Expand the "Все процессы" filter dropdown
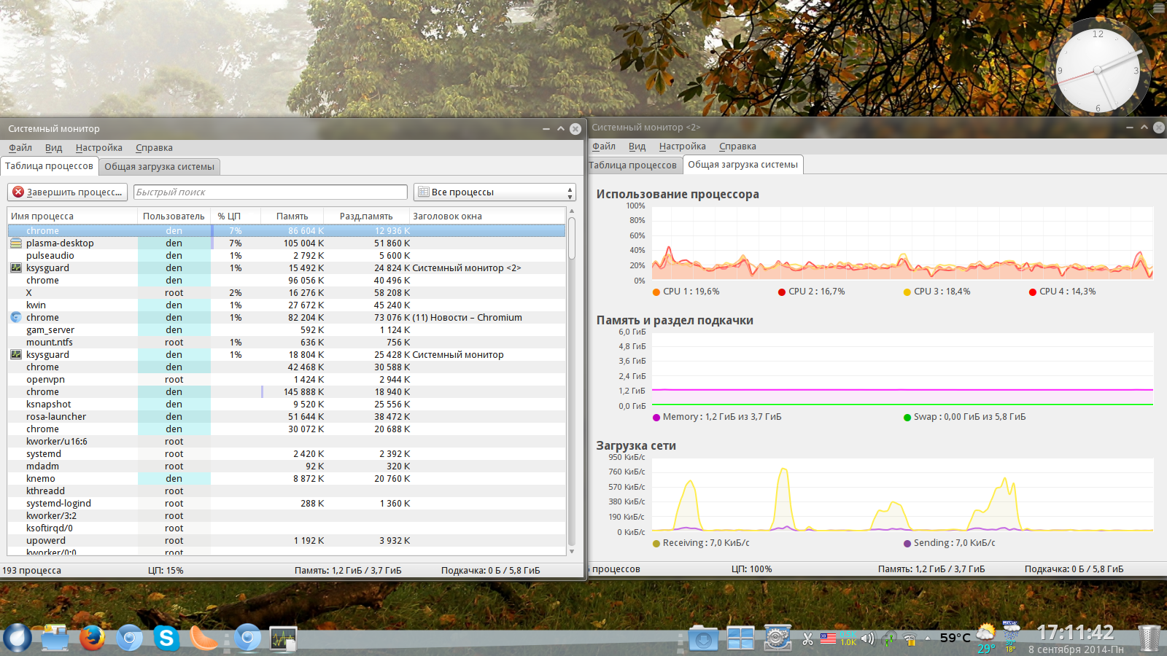The width and height of the screenshot is (1167, 656). (x=495, y=192)
